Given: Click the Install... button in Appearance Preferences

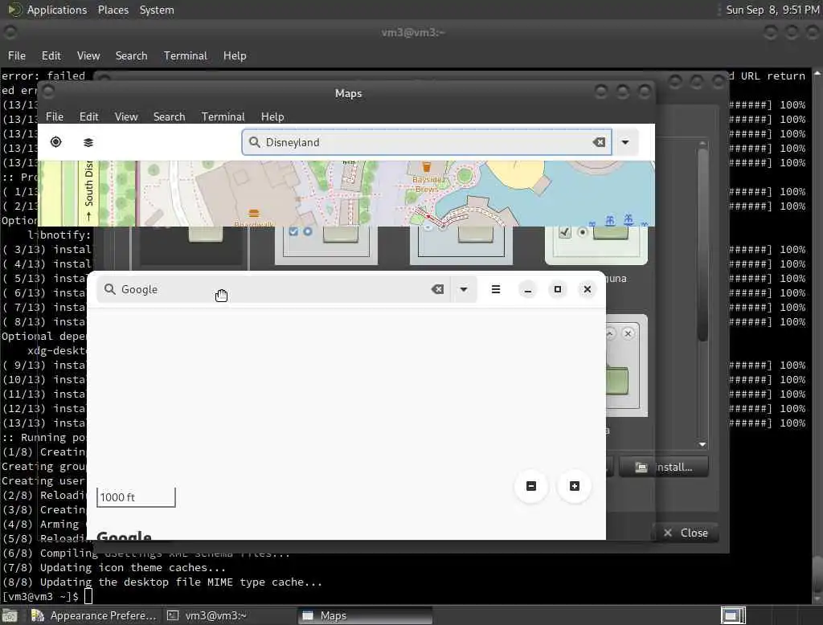Looking at the screenshot, I should [x=663, y=467].
